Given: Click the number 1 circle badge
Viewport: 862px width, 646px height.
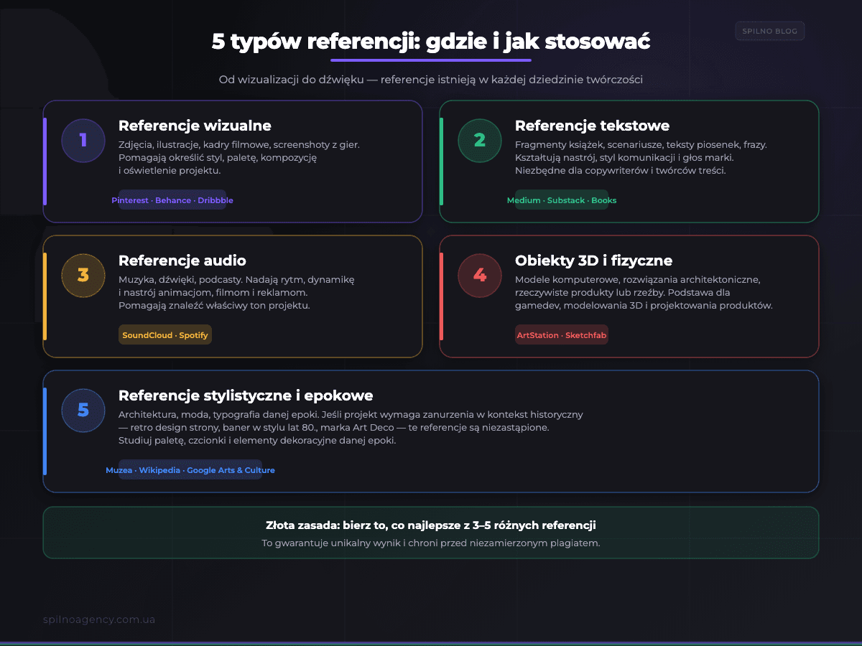Looking at the screenshot, I should 83,140.
